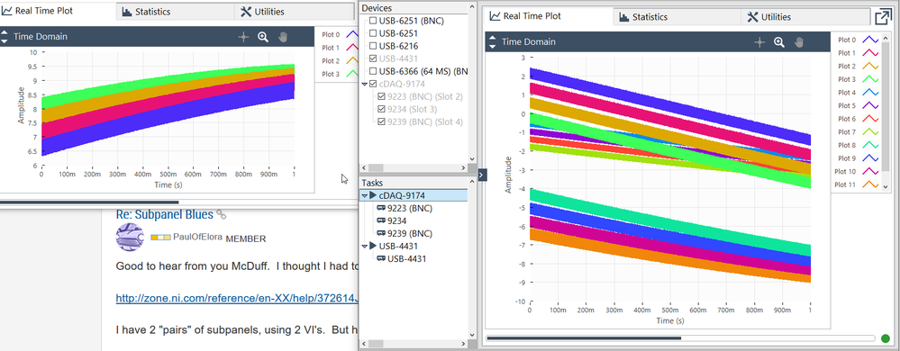Image resolution: width=900 pixels, height=351 pixels.
Task: Open the left Statistics tab
Action: tap(175, 12)
